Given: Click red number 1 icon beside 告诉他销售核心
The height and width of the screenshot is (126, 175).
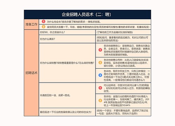Looking at the screenshot, I should [x=100, y=50].
